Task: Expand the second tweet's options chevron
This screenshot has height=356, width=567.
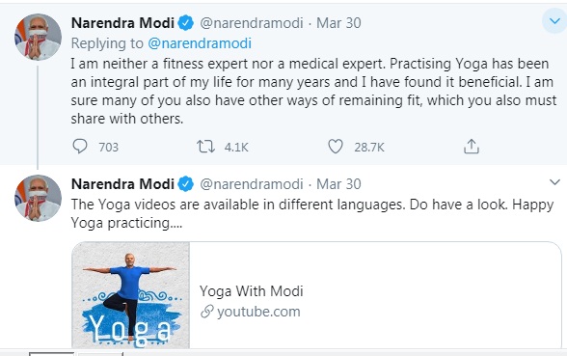Action: [x=554, y=182]
